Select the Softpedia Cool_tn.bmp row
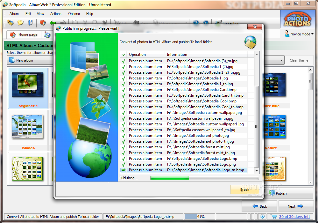Screen dimensions: 318x223 184,107
